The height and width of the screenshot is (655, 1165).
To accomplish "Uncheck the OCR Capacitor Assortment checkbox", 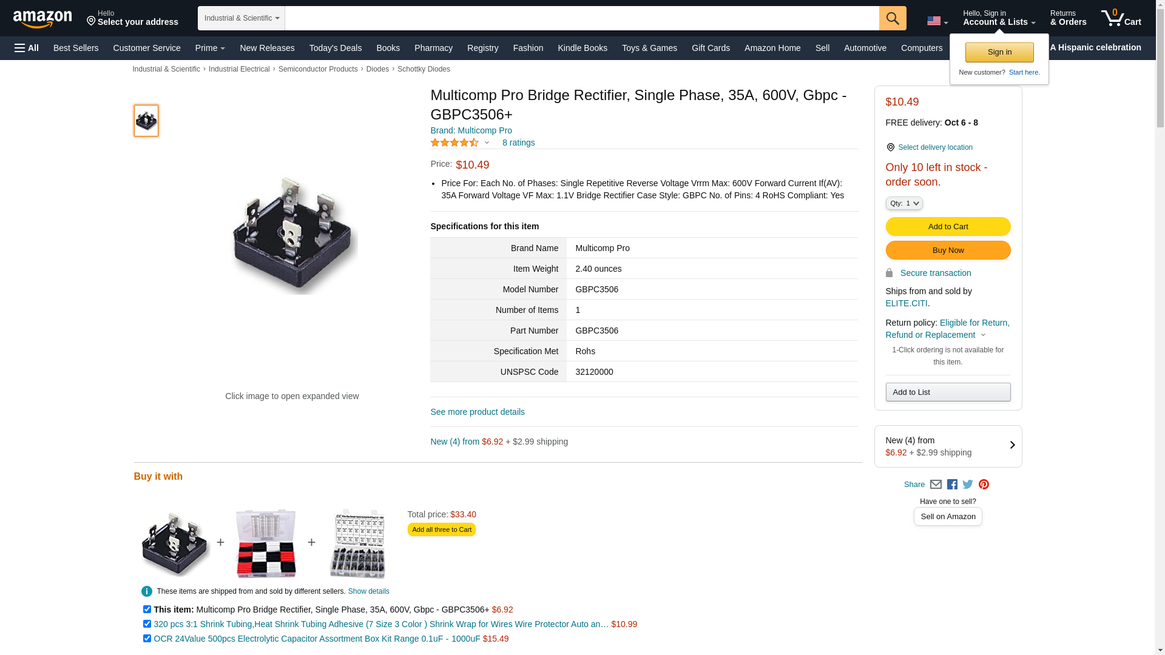I will coord(147,638).
